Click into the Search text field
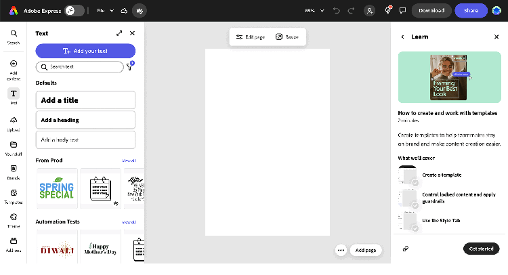The image size is (508, 275). coord(80,67)
